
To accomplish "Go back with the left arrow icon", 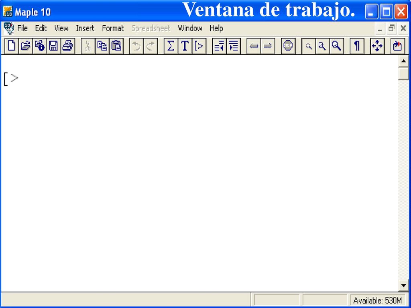I will coord(254,46).
